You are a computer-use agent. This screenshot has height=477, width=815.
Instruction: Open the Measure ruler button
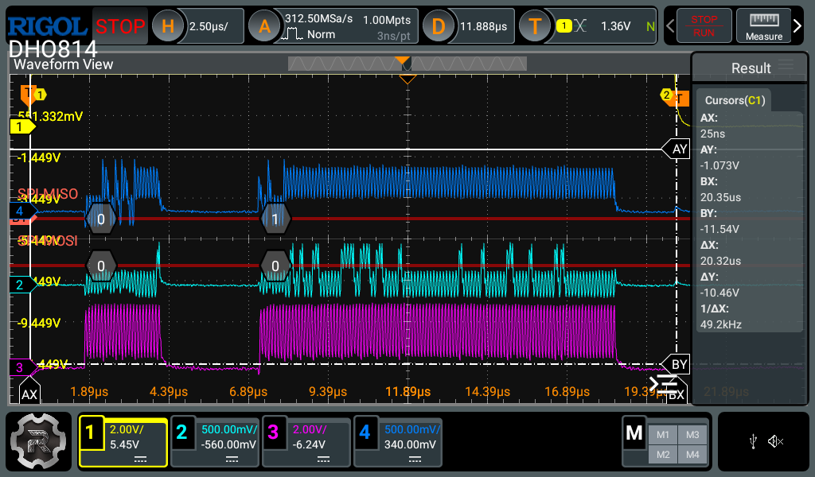tap(763, 25)
